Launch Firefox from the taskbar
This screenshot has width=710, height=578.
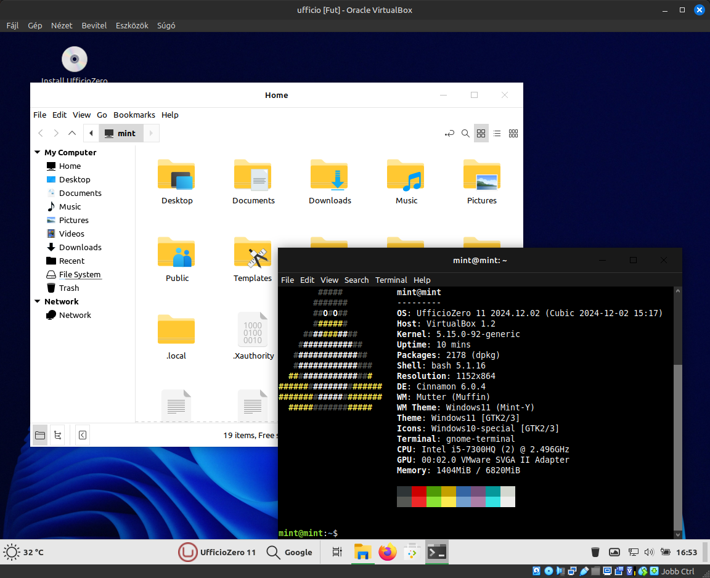(388, 552)
